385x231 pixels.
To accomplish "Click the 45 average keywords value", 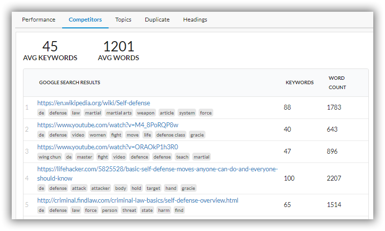I will tap(50, 46).
